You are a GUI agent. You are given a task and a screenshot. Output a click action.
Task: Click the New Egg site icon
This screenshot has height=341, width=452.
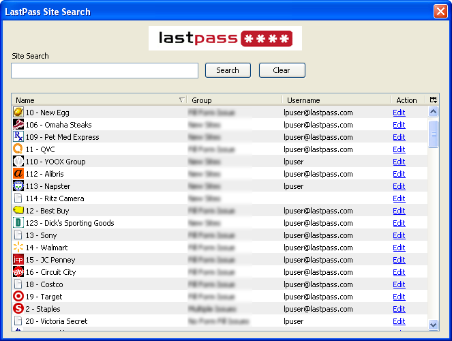coord(18,112)
